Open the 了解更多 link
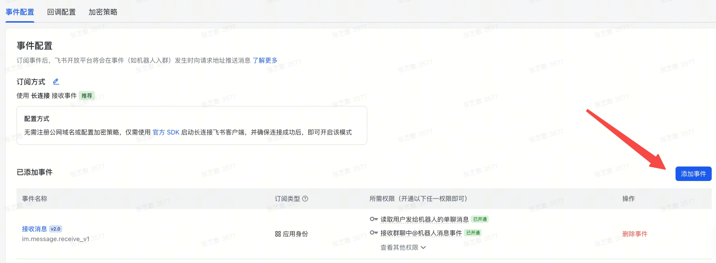The image size is (716, 263). 265,60
